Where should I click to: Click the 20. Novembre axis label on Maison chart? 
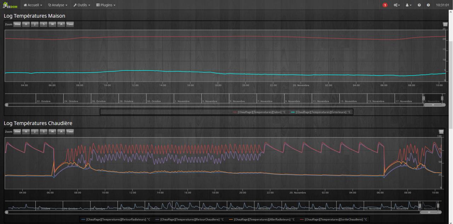302,85
